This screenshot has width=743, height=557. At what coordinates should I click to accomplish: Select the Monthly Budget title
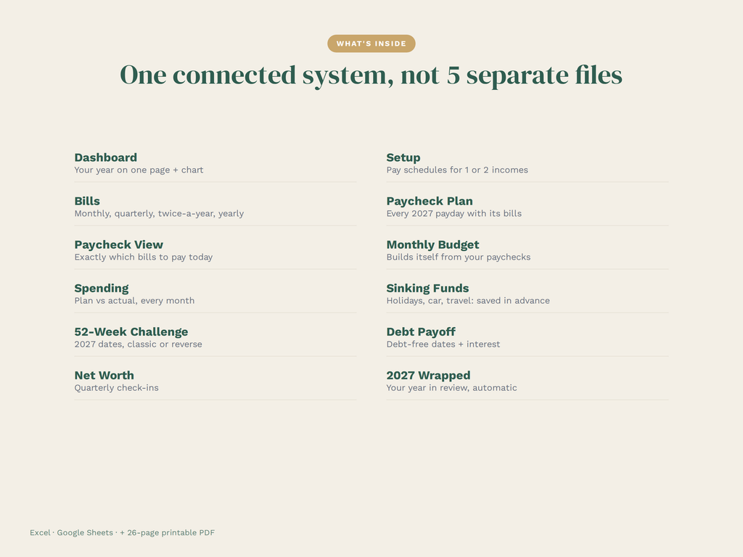[433, 245]
